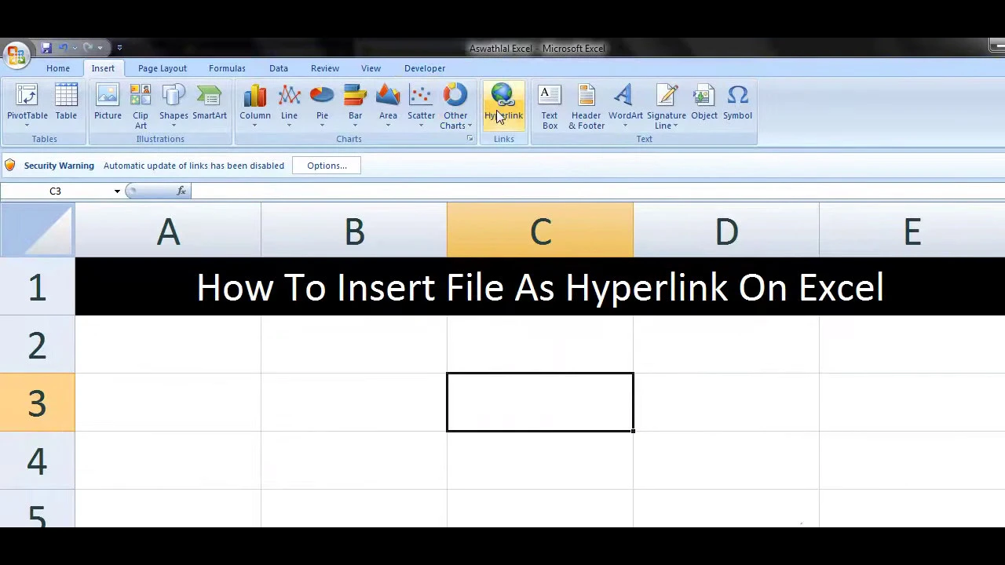Select cell B4
Image resolution: width=1005 pixels, height=565 pixels.
(x=354, y=461)
